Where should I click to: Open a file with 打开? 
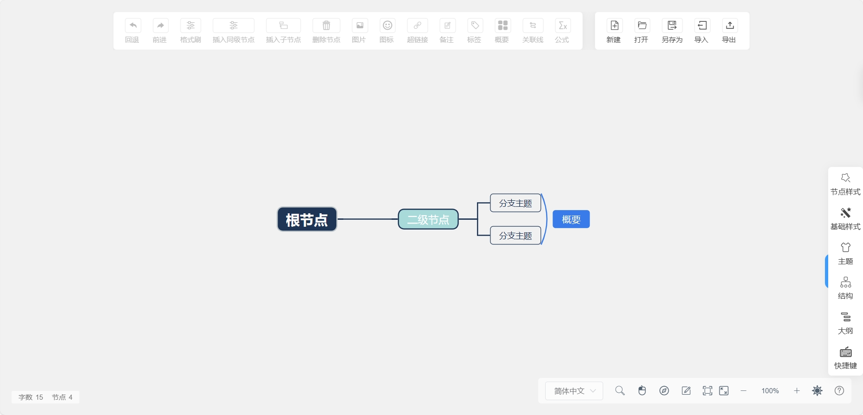(642, 26)
